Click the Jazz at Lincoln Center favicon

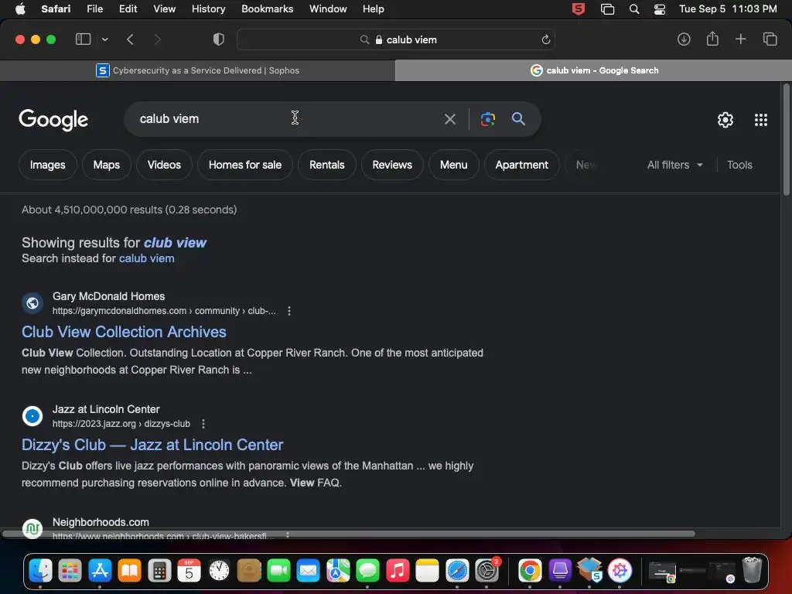click(x=32, y=416)
